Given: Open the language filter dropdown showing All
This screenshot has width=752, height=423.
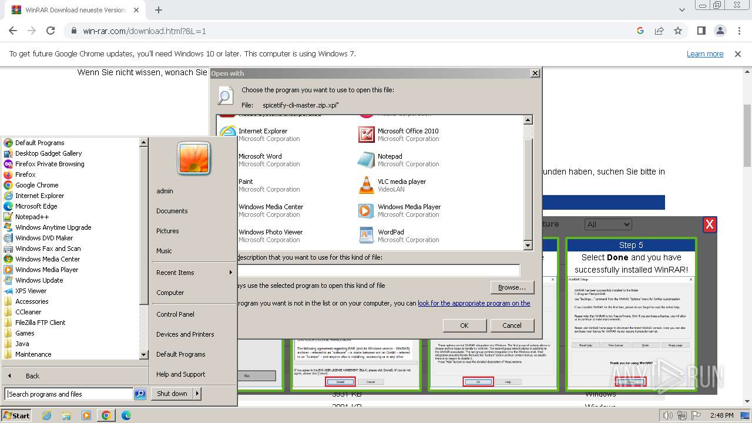Looking at the screenshot, I should [x=608, y=224].
